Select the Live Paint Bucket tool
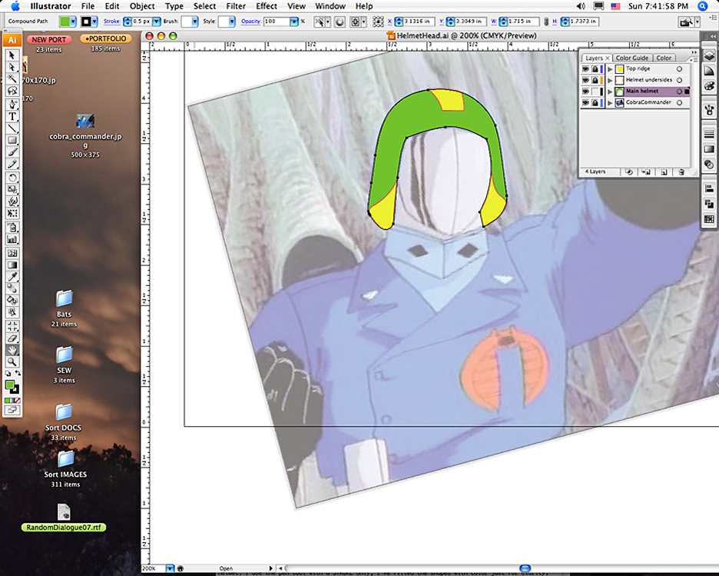This screenshot has width=719, height=576. (12, 301)
